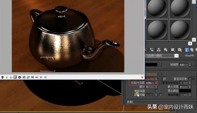The height and width of the screenshot is (113, 197).
Task: Select bottom-right material sample sphere
Action: pos(180,30)
